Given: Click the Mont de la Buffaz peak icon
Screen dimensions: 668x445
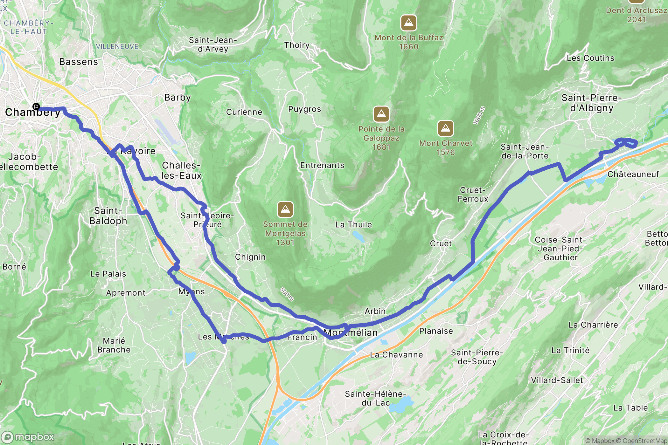Looking at the screenshot, I should 408,23.
